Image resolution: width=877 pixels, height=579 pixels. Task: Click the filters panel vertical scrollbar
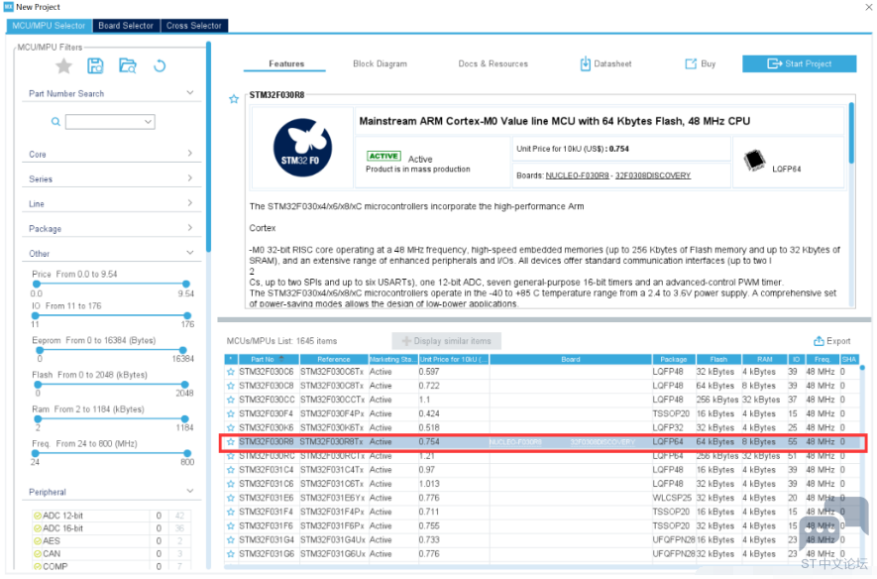(x=209, y=149)
